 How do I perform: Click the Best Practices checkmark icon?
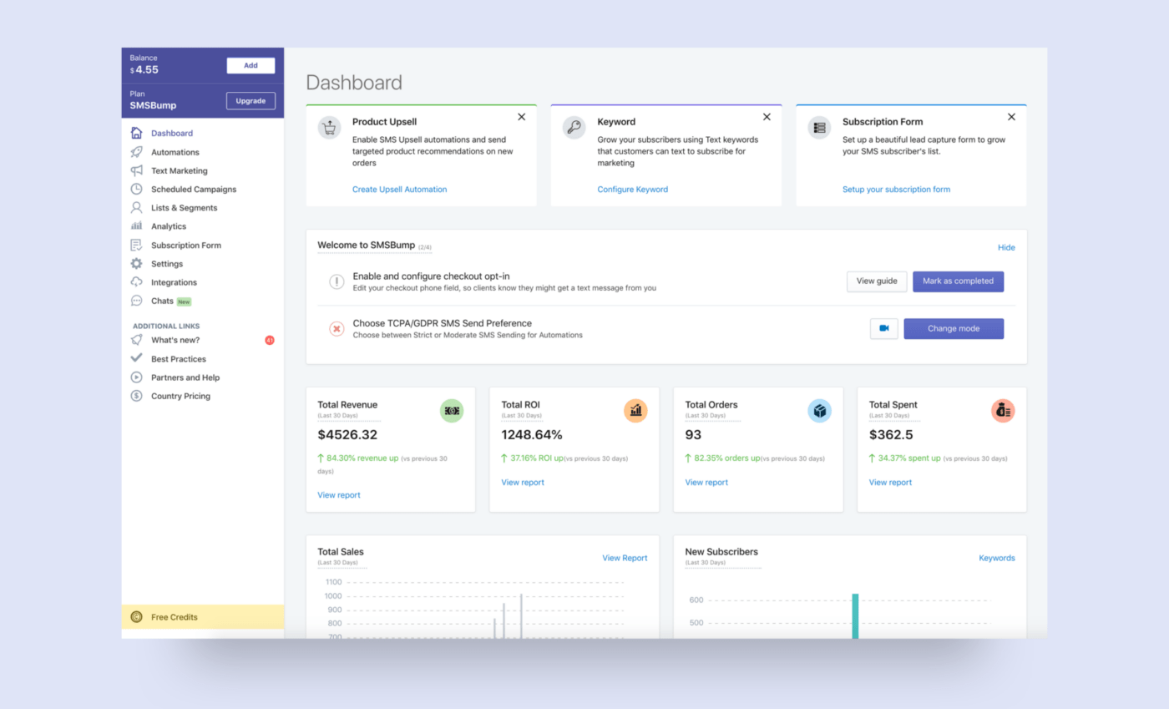pyautogui.click(x=136, y=358)
